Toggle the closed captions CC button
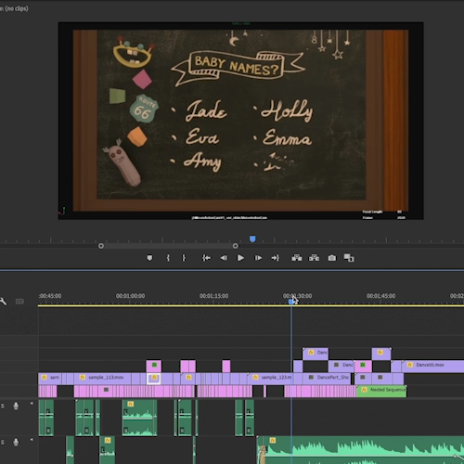 click(x=19, y=302)
